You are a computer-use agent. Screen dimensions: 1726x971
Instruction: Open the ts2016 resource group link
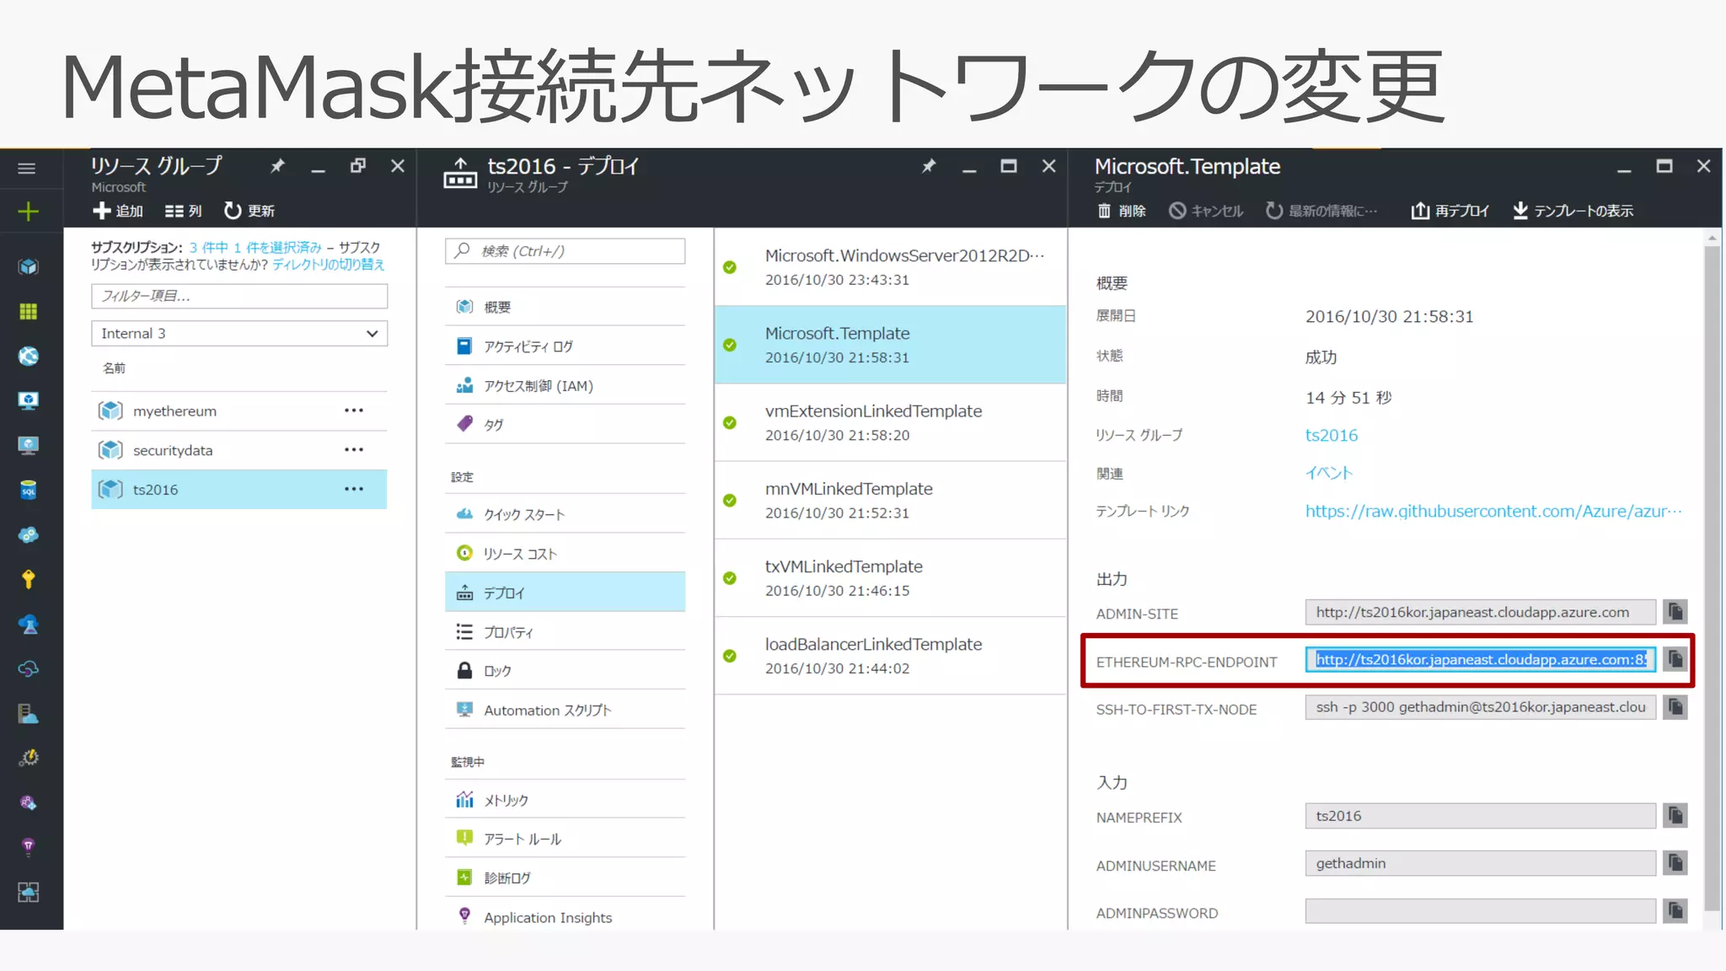[1332, 435]
